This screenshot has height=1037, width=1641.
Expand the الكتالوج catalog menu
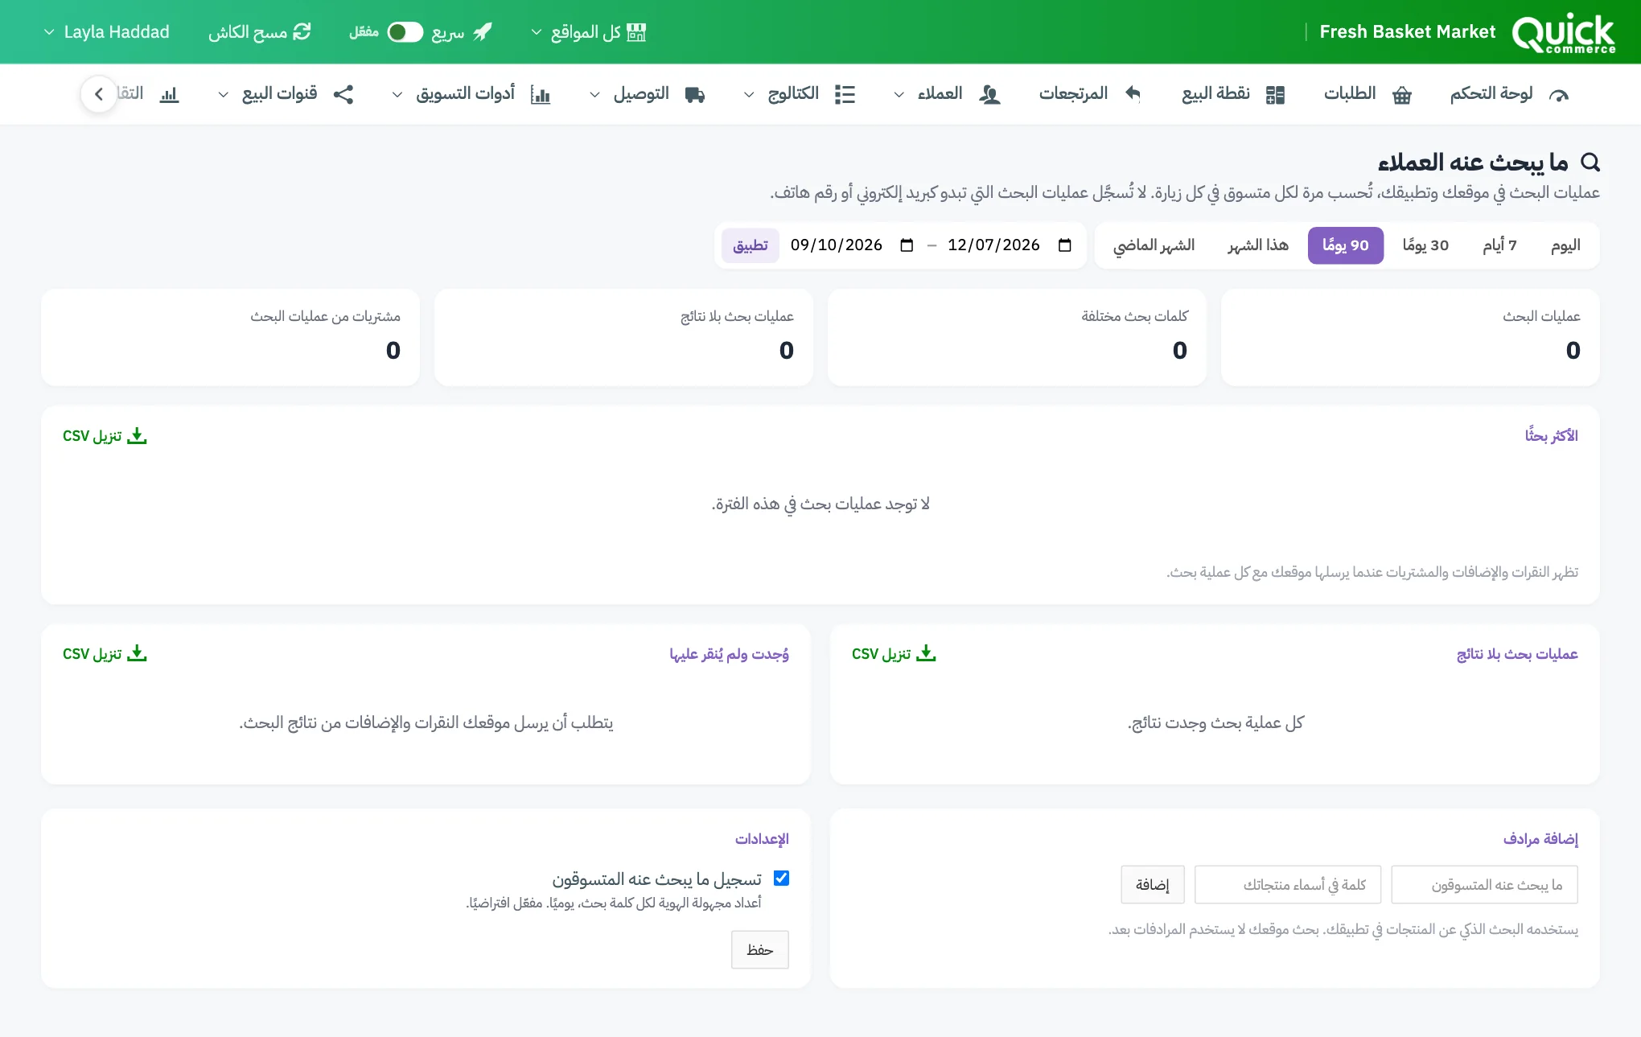799,95
